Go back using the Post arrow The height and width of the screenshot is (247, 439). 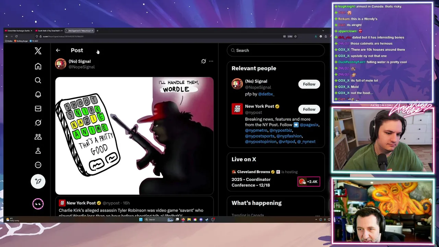[58, 50]
